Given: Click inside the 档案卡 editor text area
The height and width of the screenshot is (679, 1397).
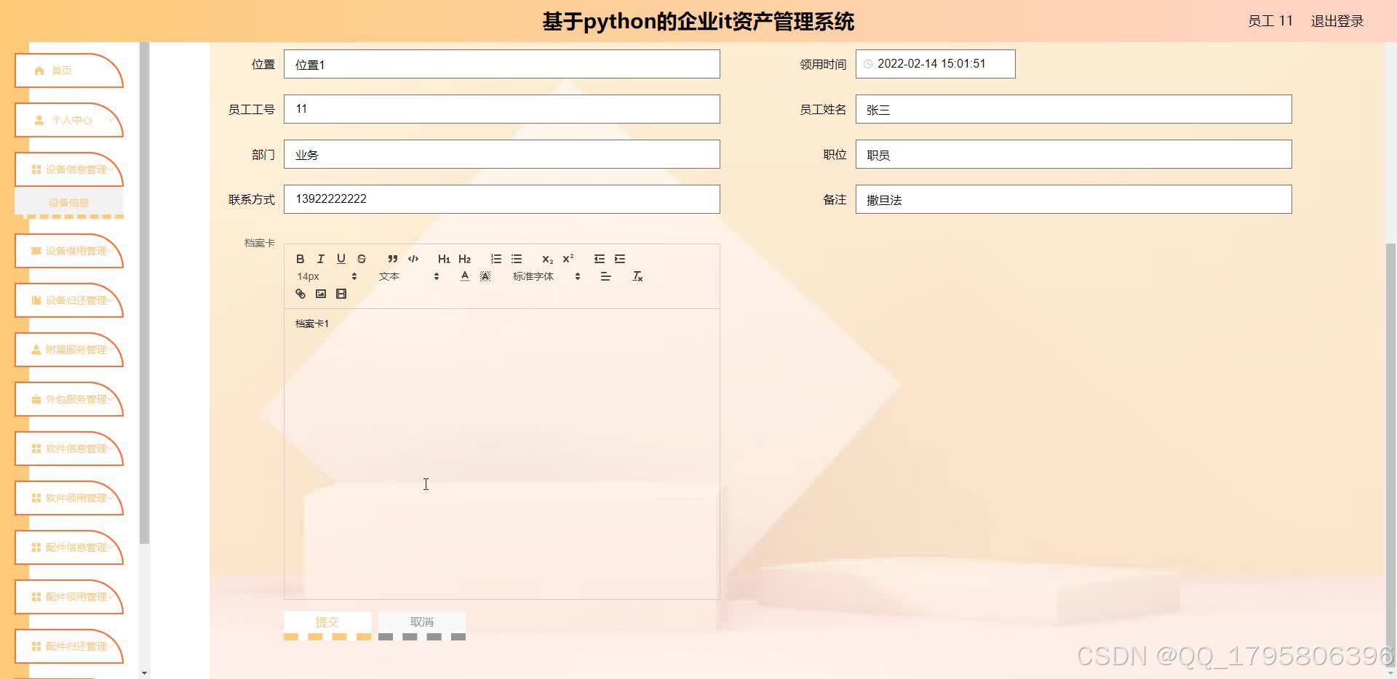Looking at the screenshot, I should [x=502, y=454].
